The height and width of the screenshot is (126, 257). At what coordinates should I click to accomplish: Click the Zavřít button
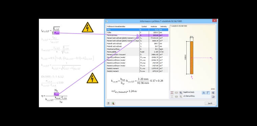(x=210, y=103)
